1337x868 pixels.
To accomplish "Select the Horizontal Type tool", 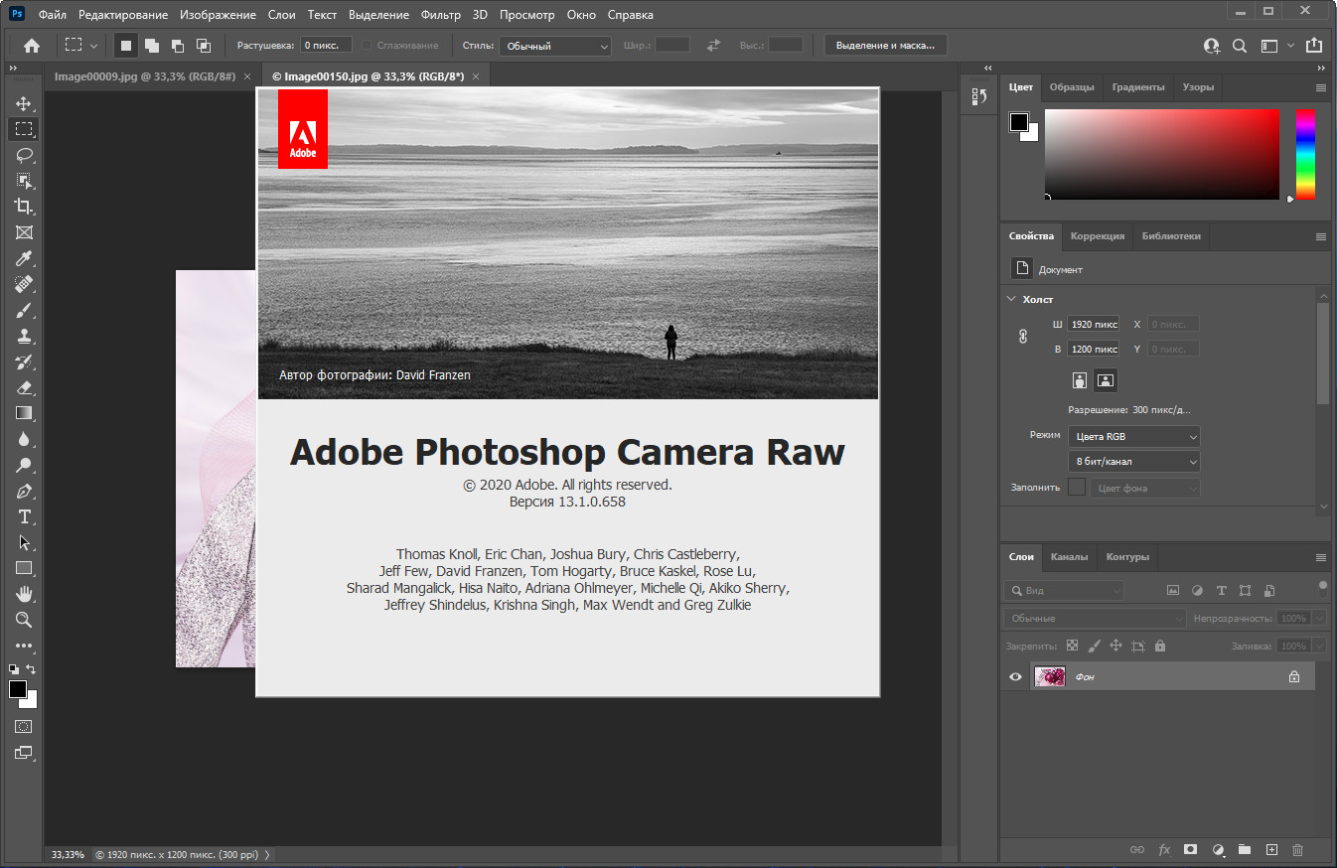I will pos(24,516).
